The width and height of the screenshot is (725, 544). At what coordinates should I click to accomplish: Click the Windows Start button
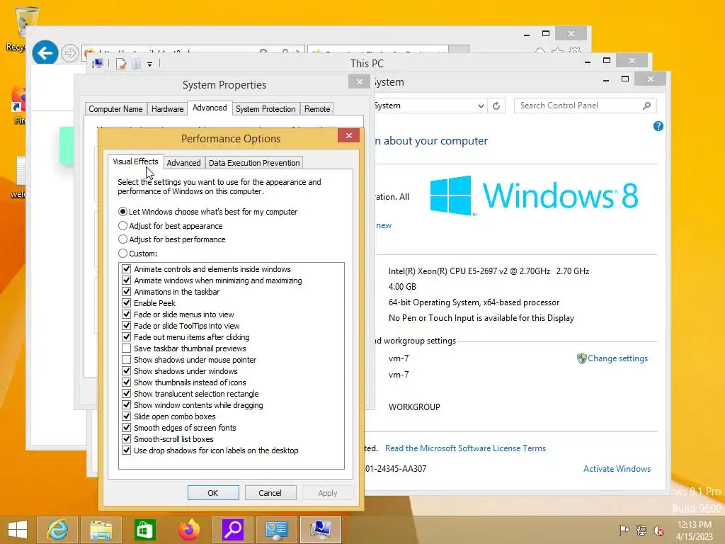(x=18, y=530)
